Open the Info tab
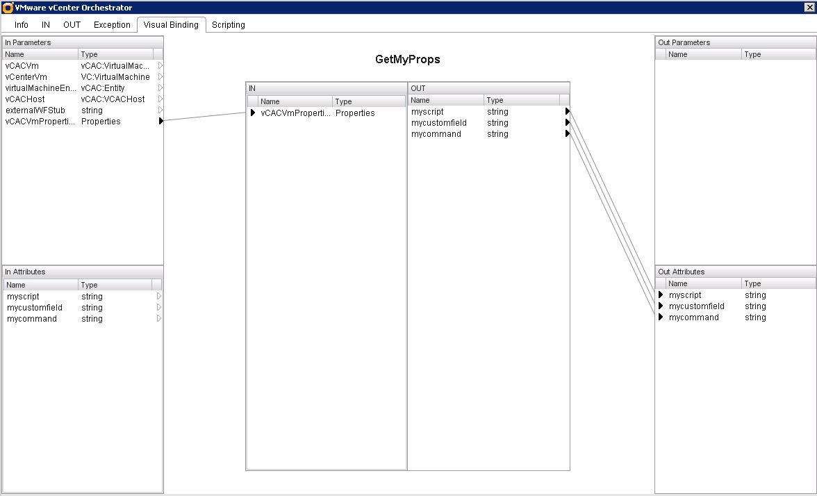 pos(22,24)
